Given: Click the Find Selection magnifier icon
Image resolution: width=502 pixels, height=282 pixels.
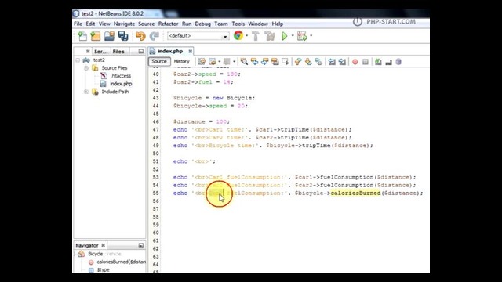Looking at the screenshot, I should pyautogui.click(x=244, y=62).
